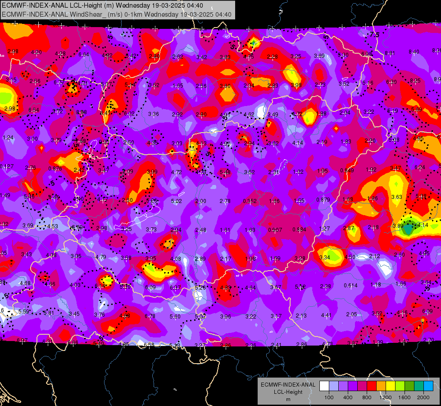Image resolution: width=441 pixels, height=406 pixels.
Task: Click the legend title ECMWF-INDEX-ANAL
Action: (288, 385)
